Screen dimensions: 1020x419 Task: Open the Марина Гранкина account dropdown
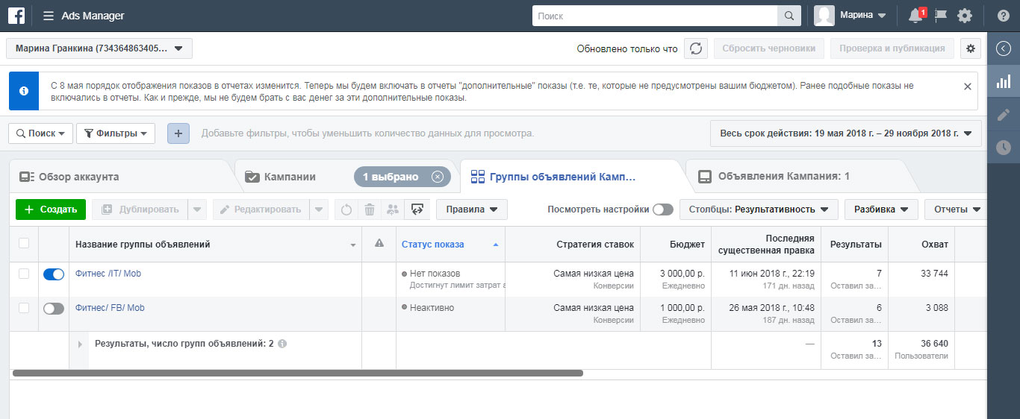coord(99,48)
